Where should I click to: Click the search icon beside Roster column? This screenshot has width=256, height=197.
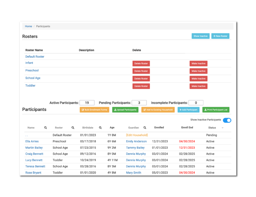pos(73,128)
